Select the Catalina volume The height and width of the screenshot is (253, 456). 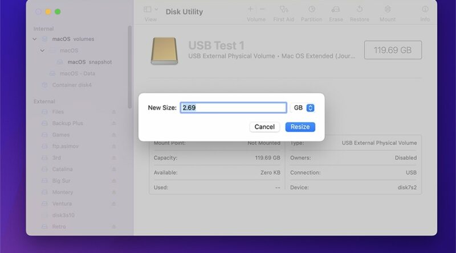coord(62,169)
